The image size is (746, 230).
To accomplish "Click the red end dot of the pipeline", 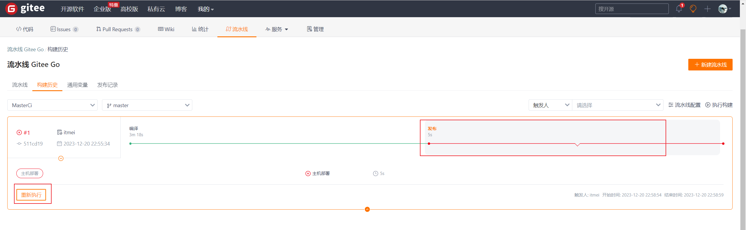I will pos(723,144).
